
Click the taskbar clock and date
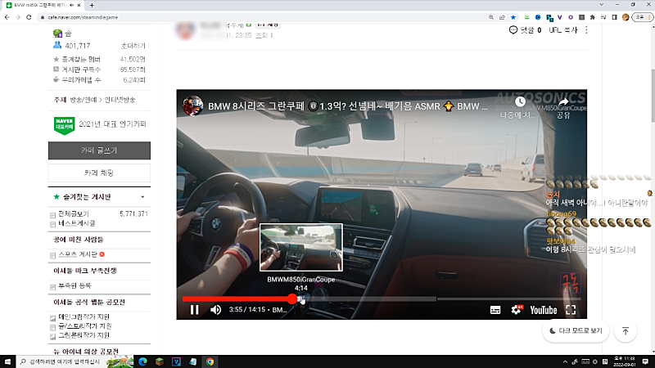(625, 361)
